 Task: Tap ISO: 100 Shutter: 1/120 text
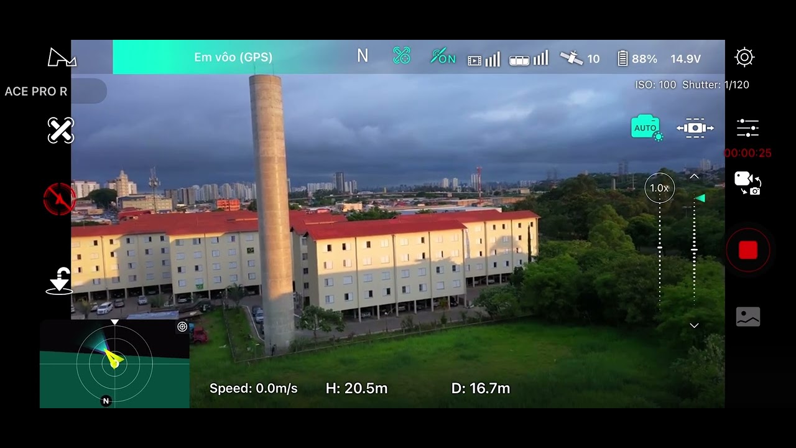(x=692, y=85)
